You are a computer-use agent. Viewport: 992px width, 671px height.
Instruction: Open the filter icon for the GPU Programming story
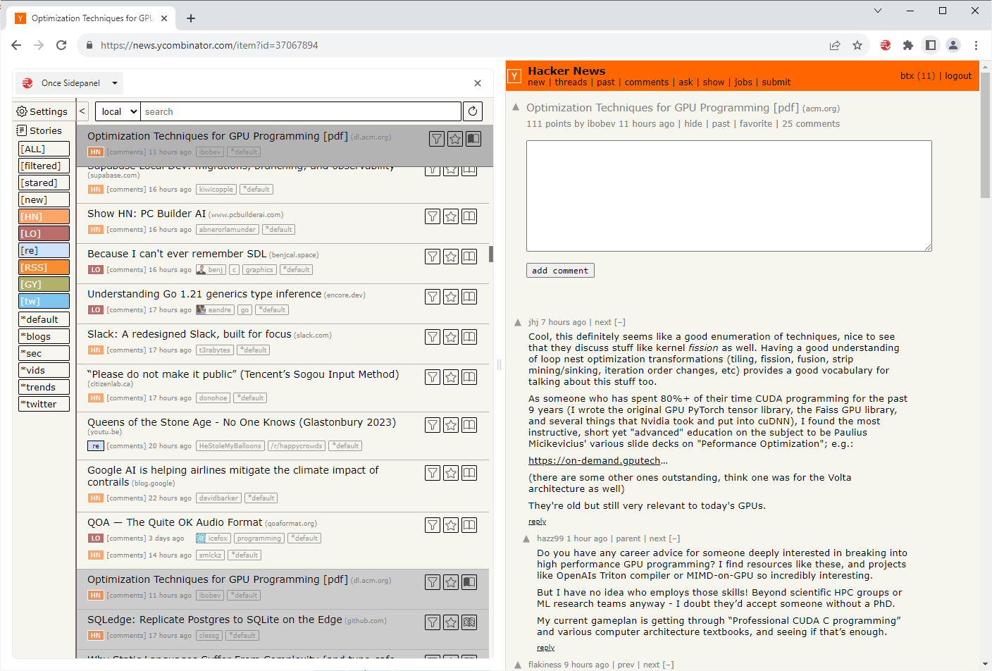pos(436,139)
